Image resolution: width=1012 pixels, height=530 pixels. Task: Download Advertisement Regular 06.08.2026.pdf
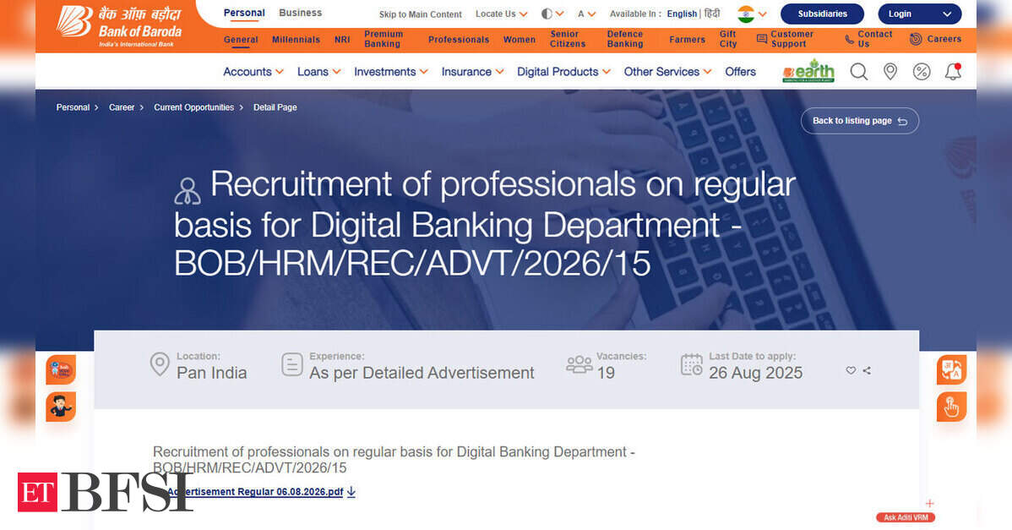255,492
